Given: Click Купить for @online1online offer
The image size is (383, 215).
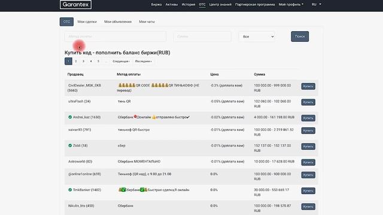Looking at the screenshot, I should point(308,175).
